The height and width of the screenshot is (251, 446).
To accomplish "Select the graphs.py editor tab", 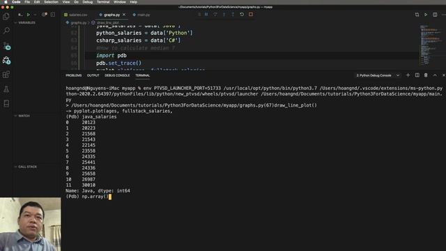I will pos(111,15).
